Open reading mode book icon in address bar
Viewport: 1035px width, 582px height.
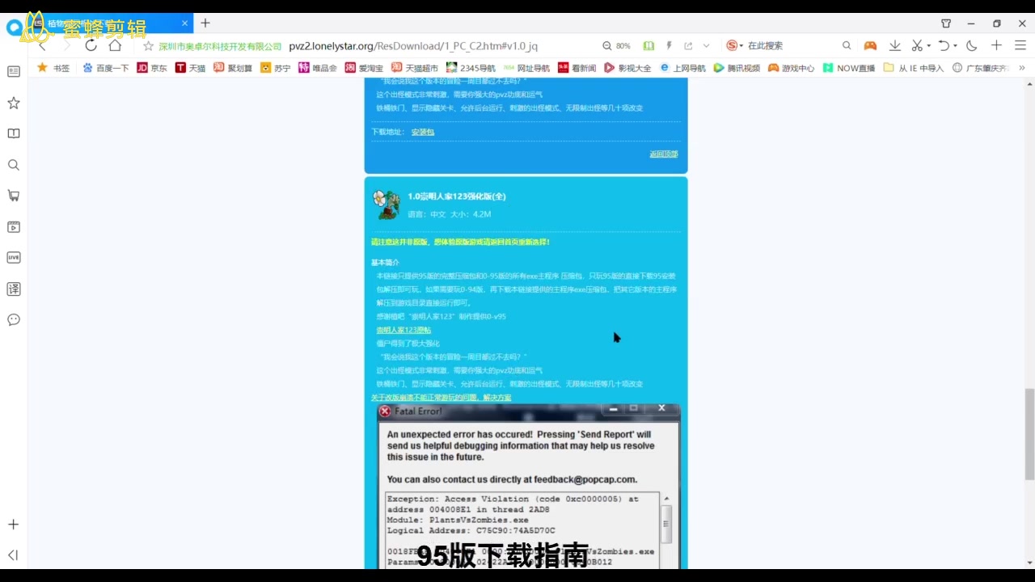648,46
